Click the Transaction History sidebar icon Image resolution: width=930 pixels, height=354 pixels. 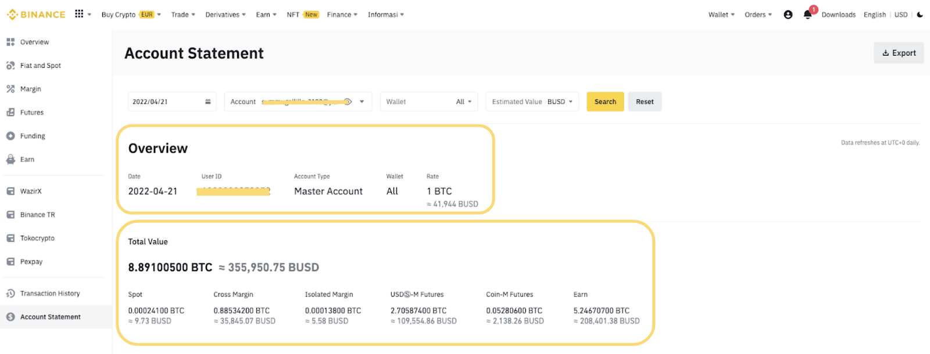[x=10, y=294]
